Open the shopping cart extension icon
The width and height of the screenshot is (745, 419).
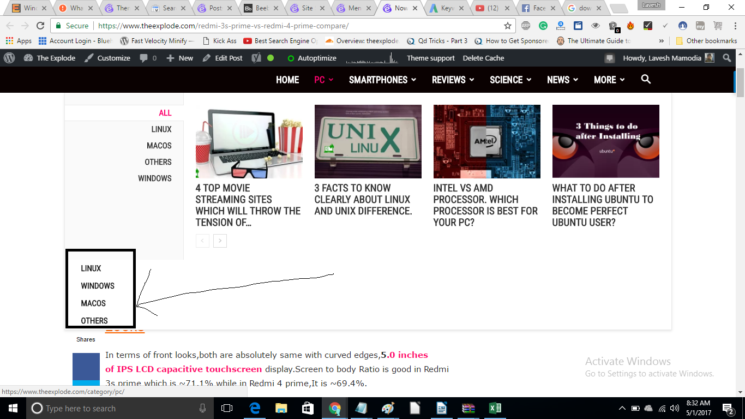tap(718, 26)
